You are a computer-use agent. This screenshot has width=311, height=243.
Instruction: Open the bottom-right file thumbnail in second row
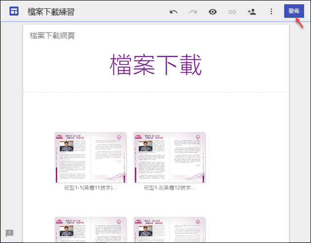click(x=170, y=229)
